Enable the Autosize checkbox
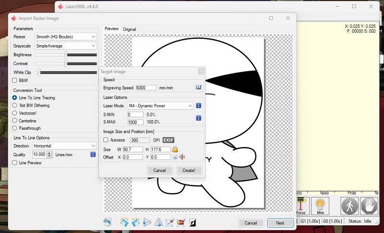The height and width of the screenshot is (233, 384). [x=106, y=140]
